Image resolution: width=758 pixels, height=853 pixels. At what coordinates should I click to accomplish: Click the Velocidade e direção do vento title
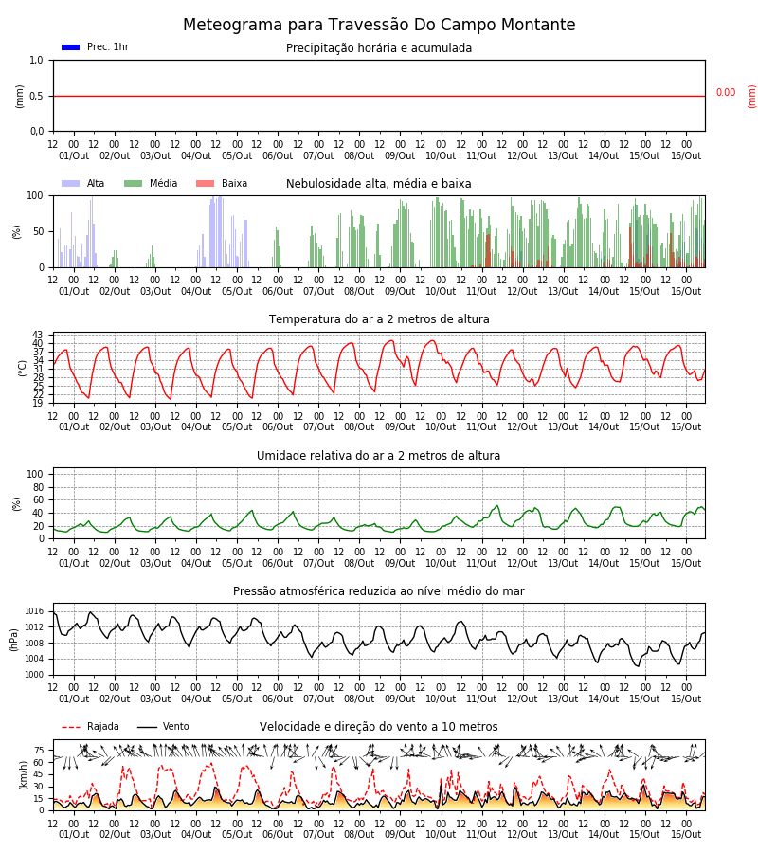click(x=379, y=727)
